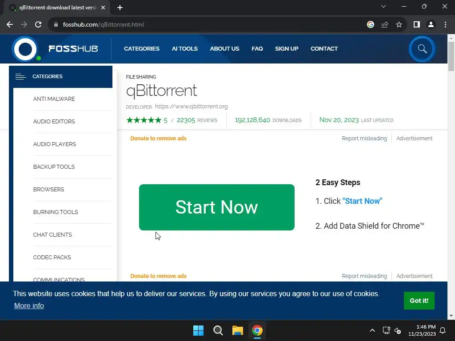
Task: Bookmark this page with the star icon
Action: [399, 25]
